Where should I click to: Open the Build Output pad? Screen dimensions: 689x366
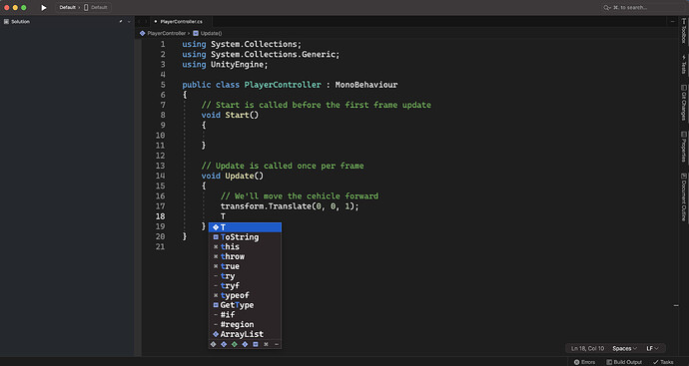pos(624,362)
